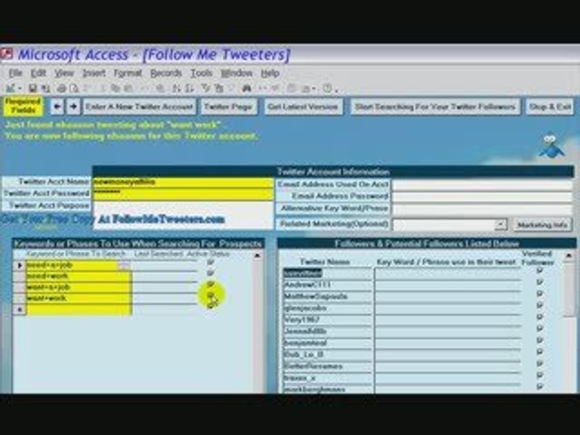Click the Sort Ascending toolbar icon

click(176, 88)
